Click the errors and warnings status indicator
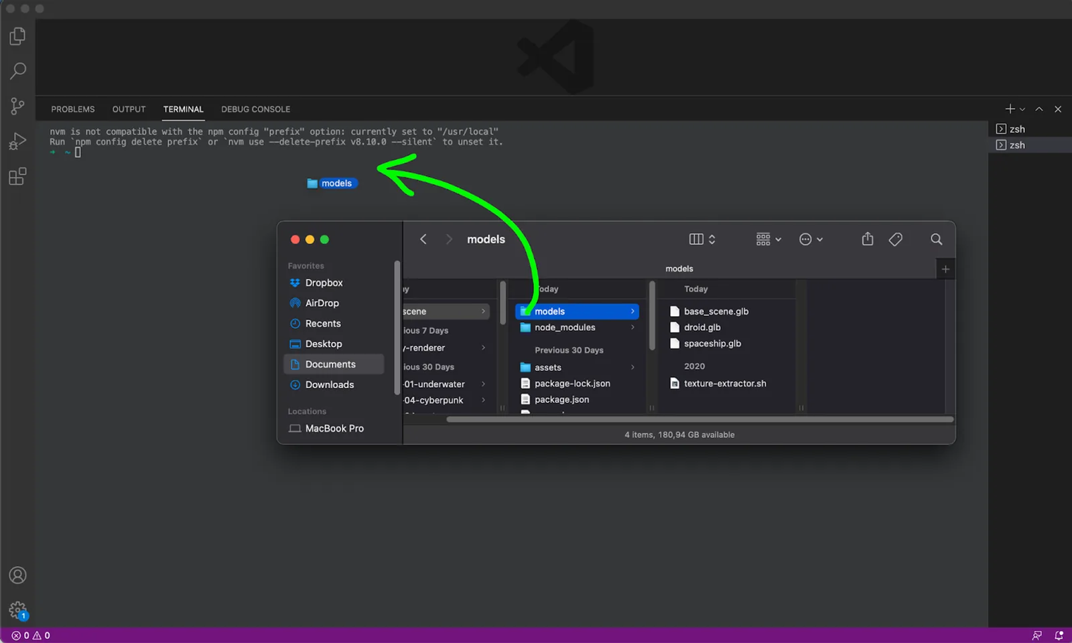 pyautogui.click(x=31, y=636)
